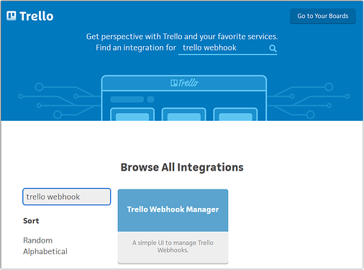Click the long pill placeholder in illustrated window
The height and width of the screenshot is (270, 364).
coord(127,99)
